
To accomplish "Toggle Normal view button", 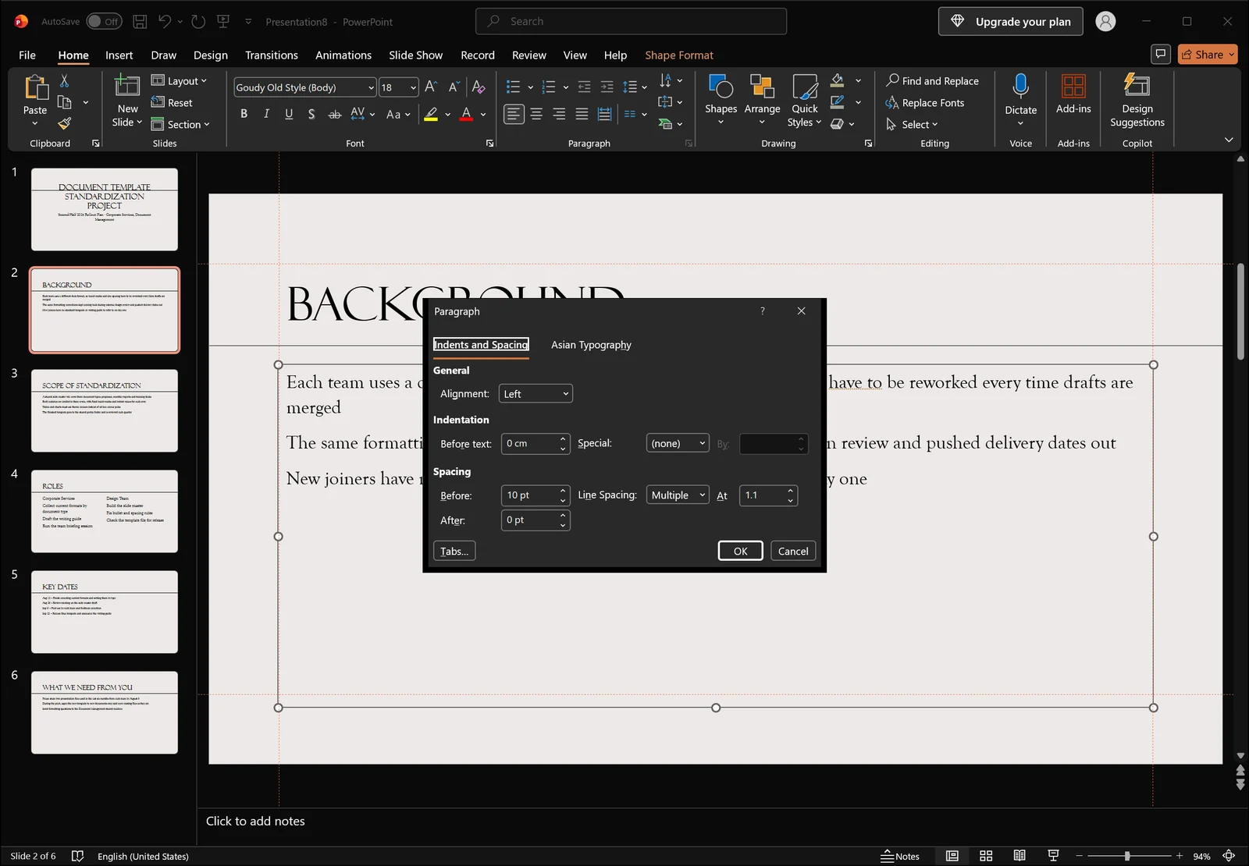I will (x=952, y=856).
